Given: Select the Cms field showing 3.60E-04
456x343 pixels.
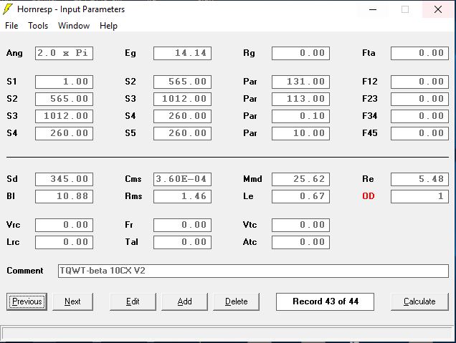Looking at the screenshot, I should (182, 179).
